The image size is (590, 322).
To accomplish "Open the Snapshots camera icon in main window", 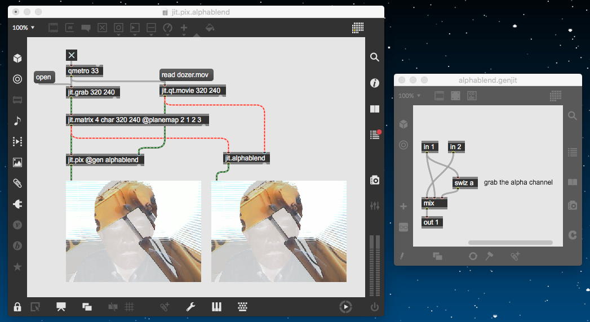I will click(374, 180).
